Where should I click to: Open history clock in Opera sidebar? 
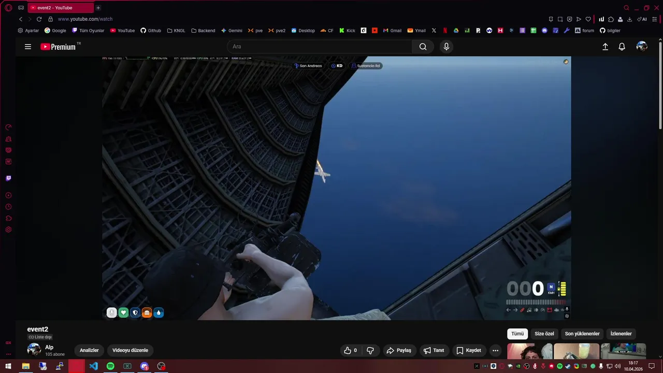[x=8, y=207]
